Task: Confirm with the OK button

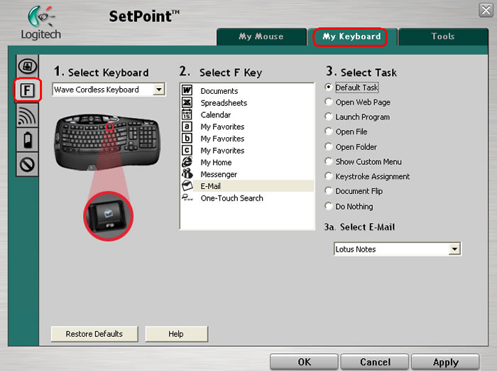Action: click(305, 362)
